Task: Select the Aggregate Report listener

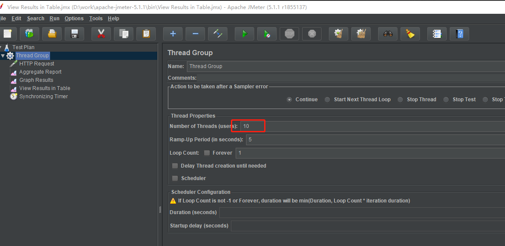Action: (40, 72)
